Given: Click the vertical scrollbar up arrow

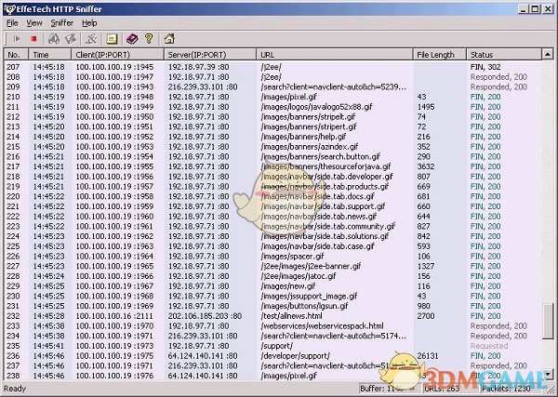Looking at the screenshot, I should (x=548, y=55).
